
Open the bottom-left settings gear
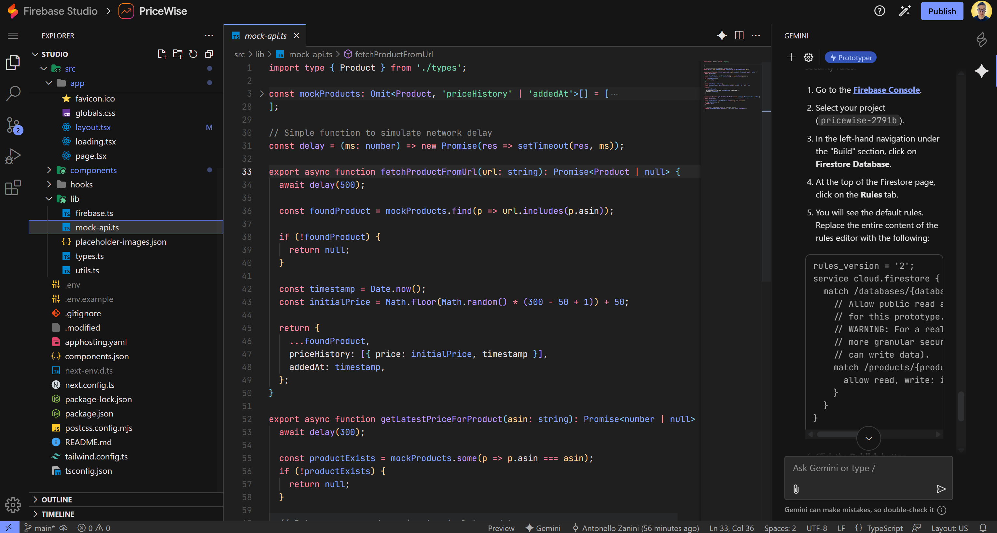pos(13,505)
